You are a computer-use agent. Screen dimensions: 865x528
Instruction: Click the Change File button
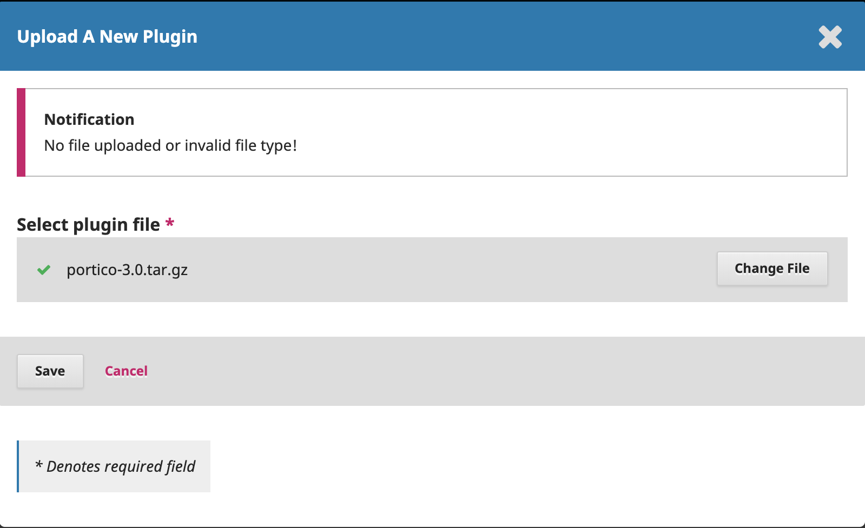point(772,269)
